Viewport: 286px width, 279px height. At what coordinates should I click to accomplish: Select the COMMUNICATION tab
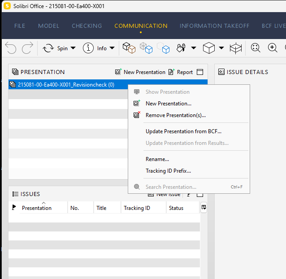[x=141, y=26]
